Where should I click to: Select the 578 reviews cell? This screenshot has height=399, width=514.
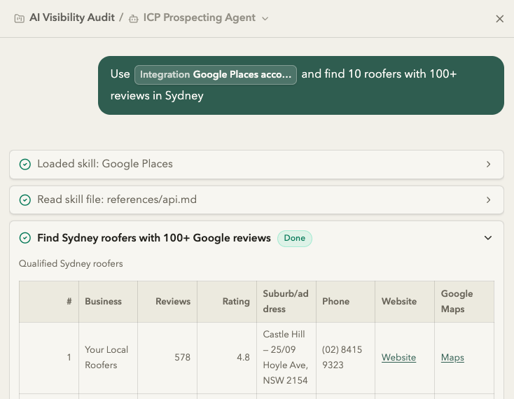[167, 358]
